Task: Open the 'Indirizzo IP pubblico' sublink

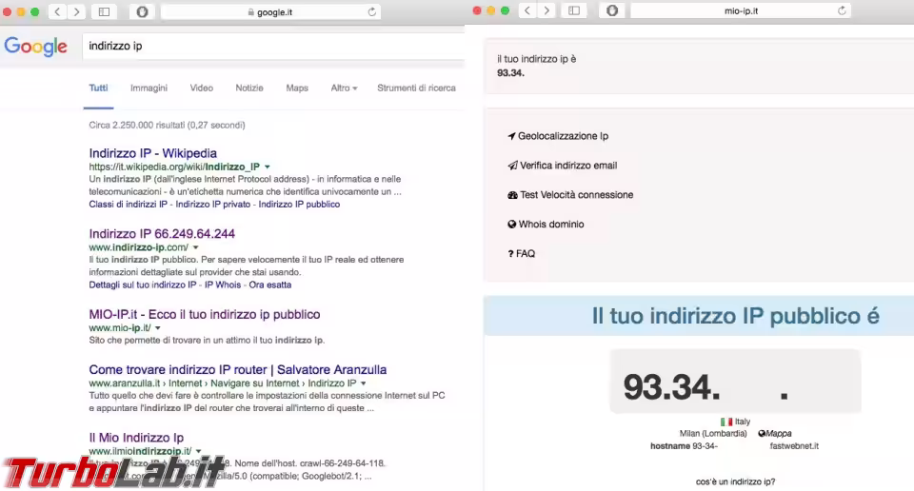Action: pos(299,205)
